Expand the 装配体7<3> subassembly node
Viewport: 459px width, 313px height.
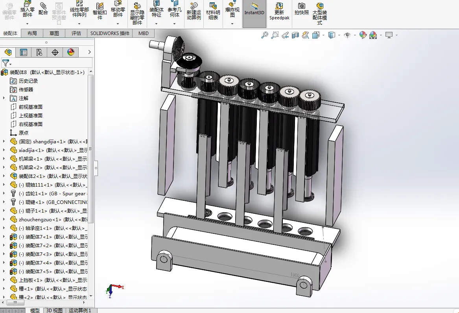pos(4,254)
